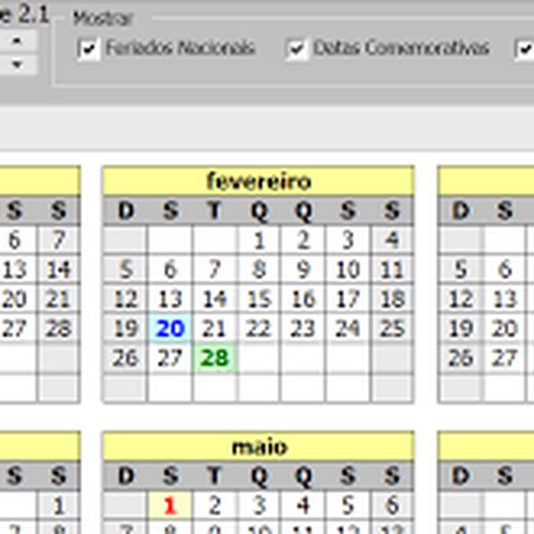Pick Sunday 19 in fevereiro

[x=125, y=328]
